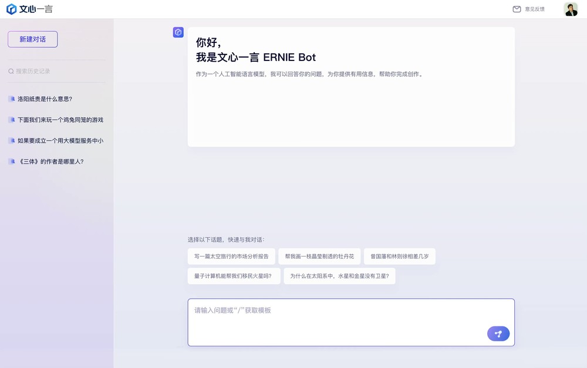
Task: Select prompt about 水星和金星没有卫星
Action: [x=339, y=276]
